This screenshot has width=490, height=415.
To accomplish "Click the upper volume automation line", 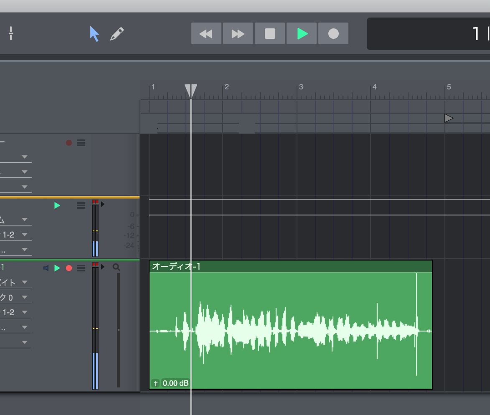I will click(x=320, y=199).
